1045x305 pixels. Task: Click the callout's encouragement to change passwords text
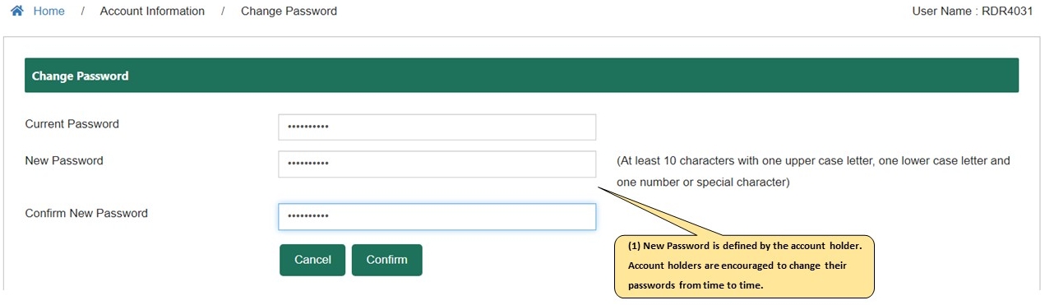click(738, 275)
